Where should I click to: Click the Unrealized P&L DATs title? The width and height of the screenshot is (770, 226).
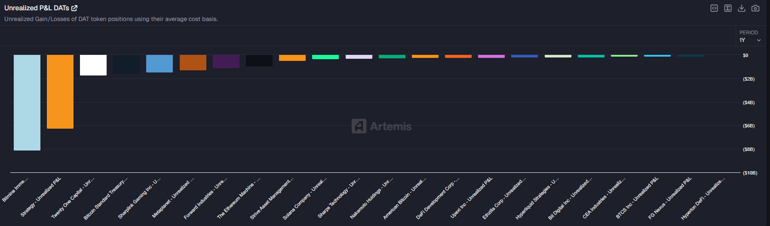coord(37,8)
